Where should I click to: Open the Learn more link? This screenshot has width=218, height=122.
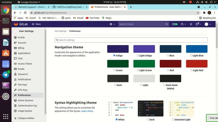point(87,111)
